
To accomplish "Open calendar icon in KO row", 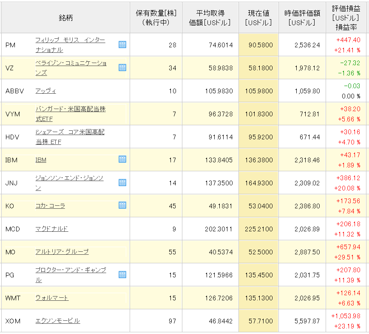I will [122, 205].
